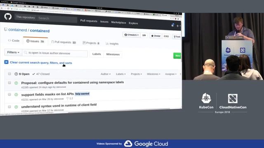This screenshot has height=148, width=264.
Task: Open the plus create-new menu
Action: [x=178, y=26]
